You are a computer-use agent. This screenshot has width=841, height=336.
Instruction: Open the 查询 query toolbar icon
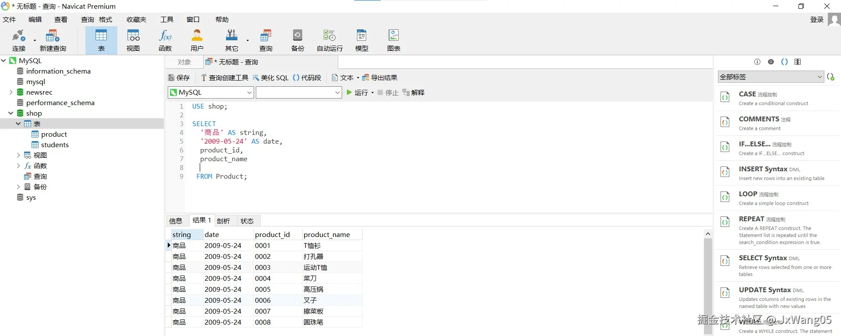pos(266,40)
